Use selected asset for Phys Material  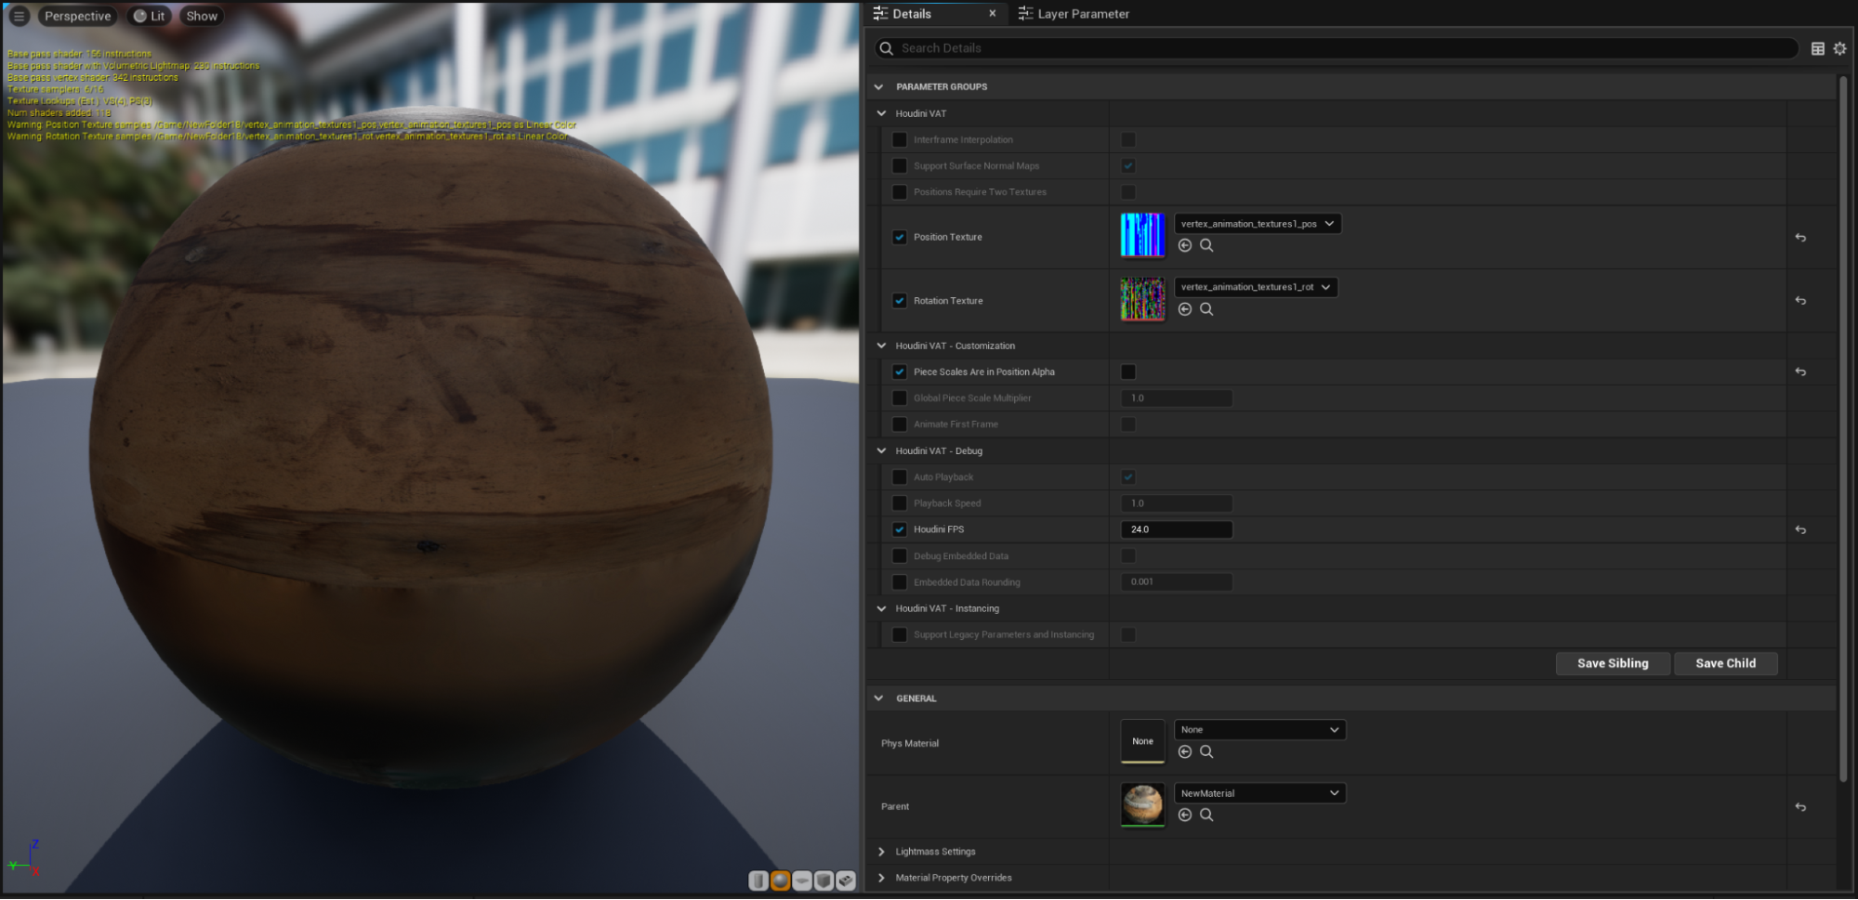(x=1185, y=751)
